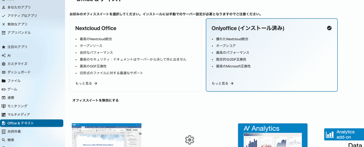Open the アプリバンドル category
The image size is (364, 147).
(x=19, y=33)
